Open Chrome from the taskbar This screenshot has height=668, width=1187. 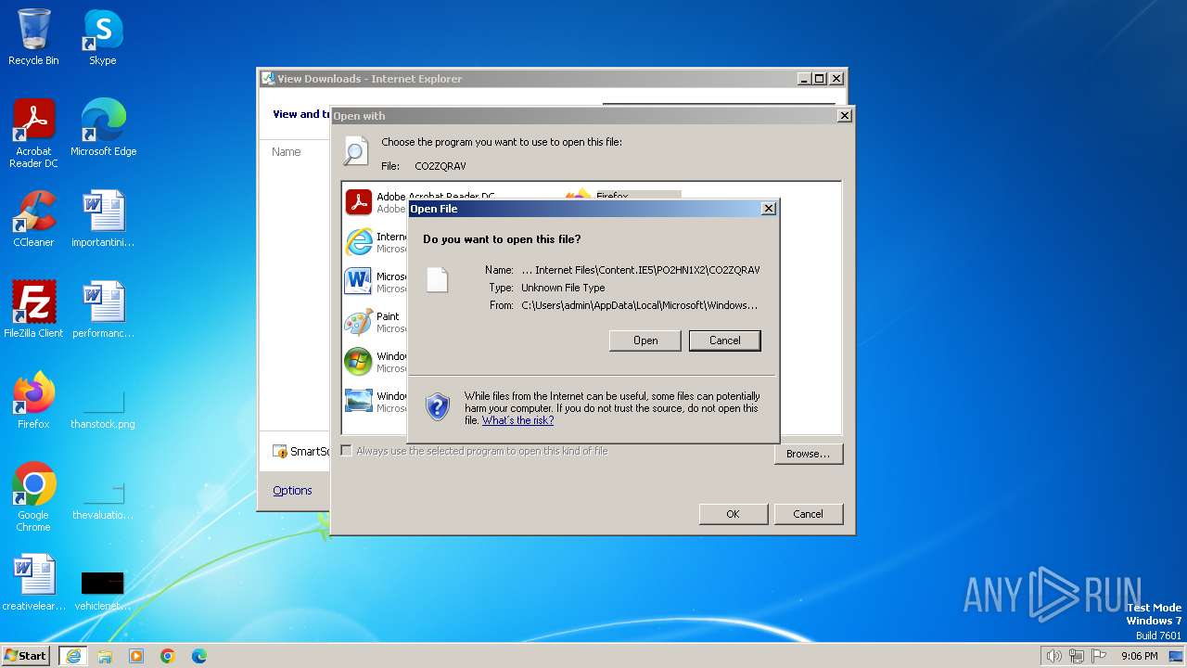point(168,656)
